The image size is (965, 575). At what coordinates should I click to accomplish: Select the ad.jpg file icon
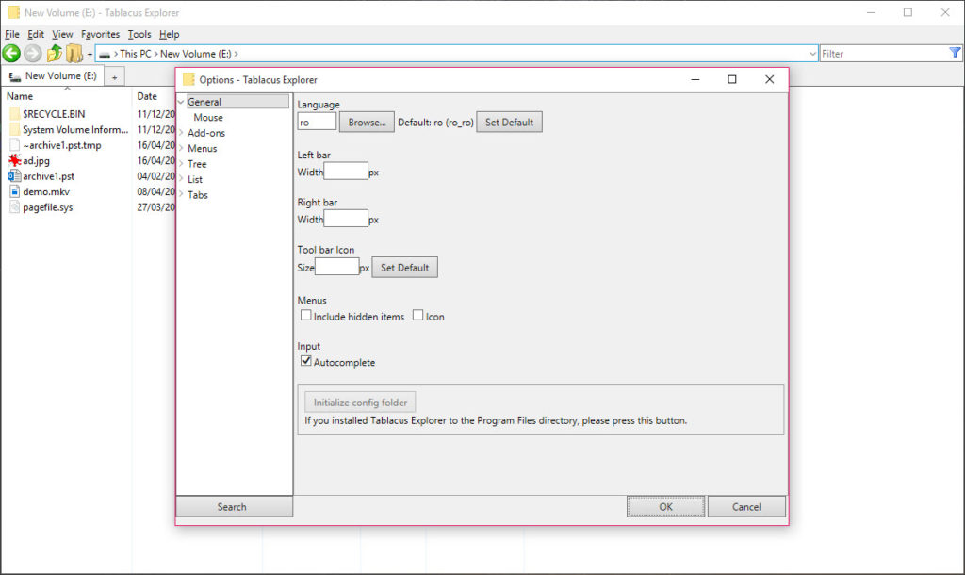click(x=15, y=160)
